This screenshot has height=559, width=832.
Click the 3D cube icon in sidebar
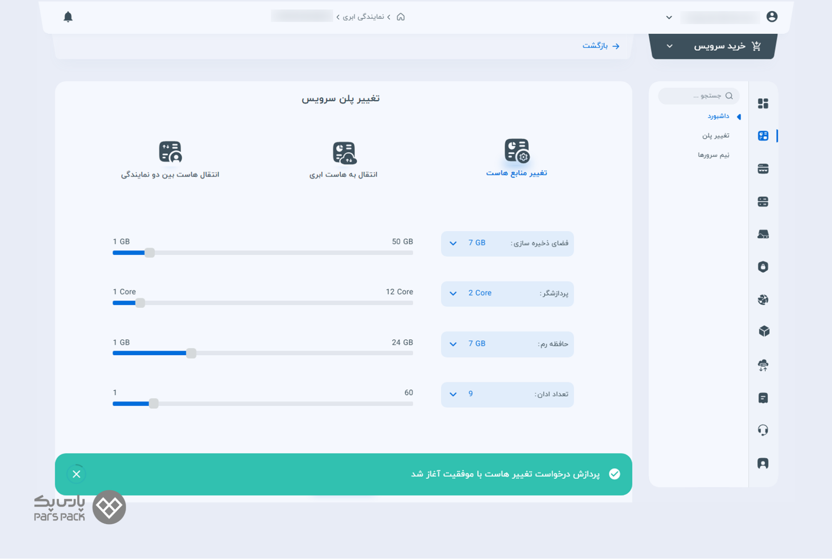(763, 331)
